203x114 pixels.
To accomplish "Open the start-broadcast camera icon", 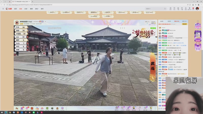I will pyautogui.click(x=182, y=9).
